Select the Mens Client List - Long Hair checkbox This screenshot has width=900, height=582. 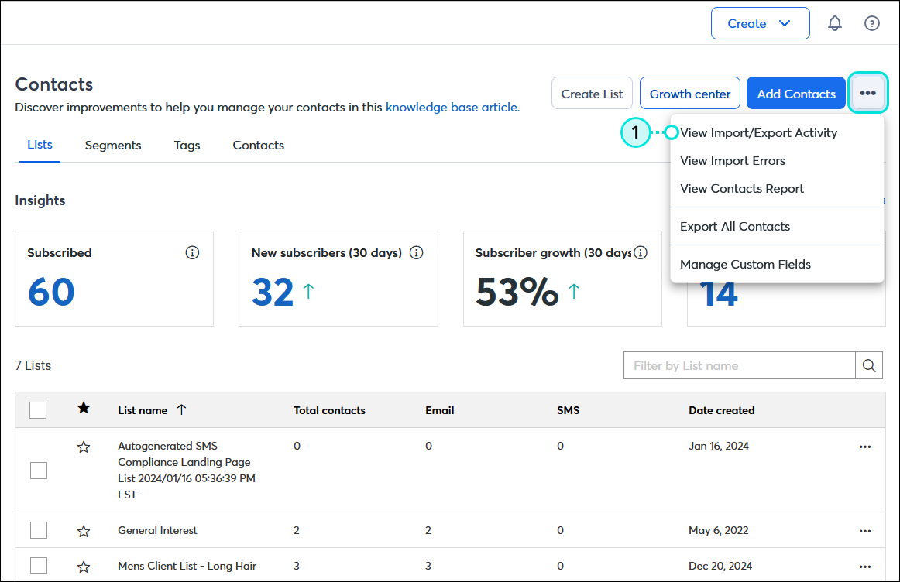pos(39,566)
